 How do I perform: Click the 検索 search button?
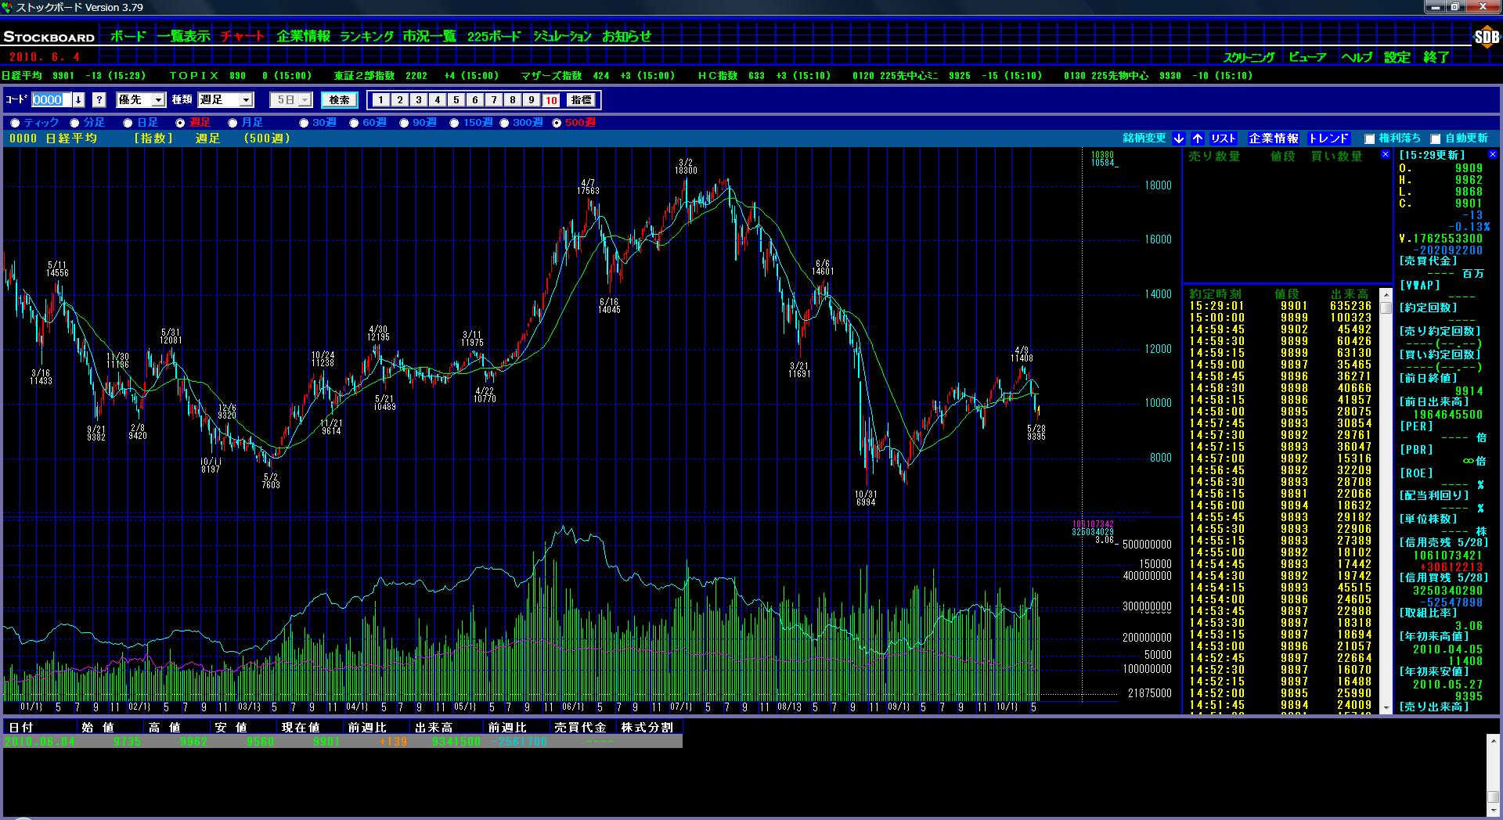click(339, 100)
